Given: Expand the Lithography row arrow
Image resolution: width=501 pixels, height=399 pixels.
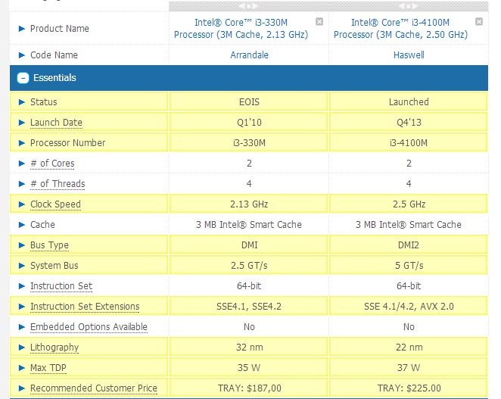Looking at the screenshot, I should click(22, 348).
